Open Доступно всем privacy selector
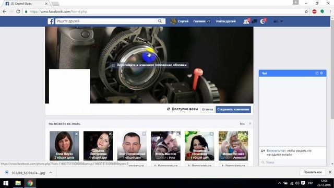 click(182, 109)
